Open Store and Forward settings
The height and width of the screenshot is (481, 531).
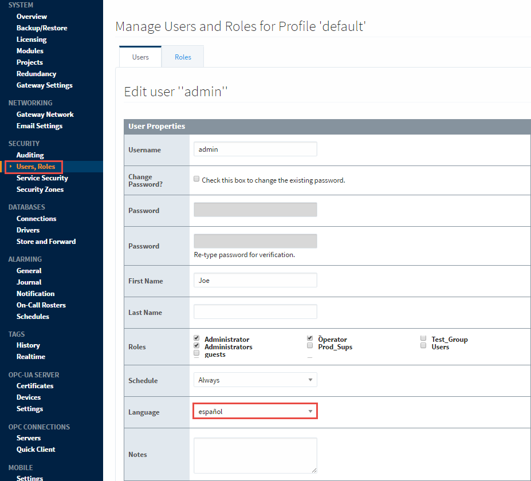[46, 241]
